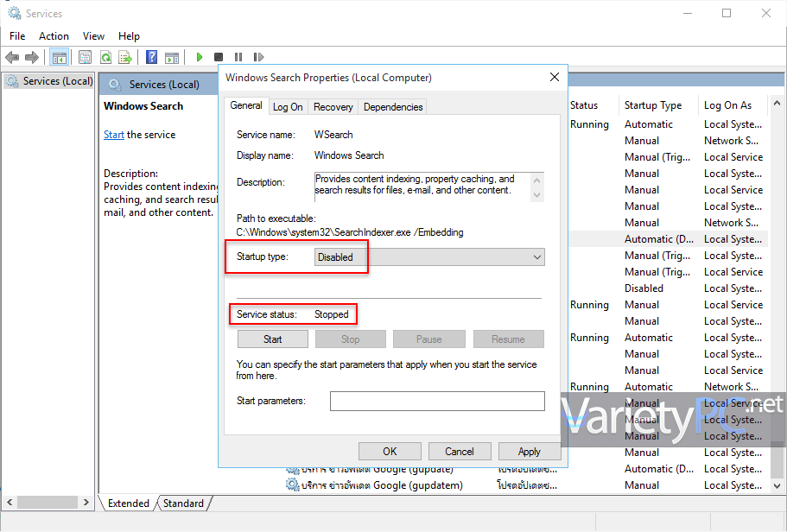Screen dimensions: 787x532
Task: Open the Dependencies tab
Action: tap(393, 107)
